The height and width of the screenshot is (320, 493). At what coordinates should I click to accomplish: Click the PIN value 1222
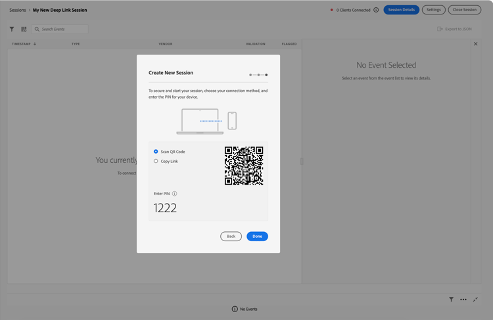165,208
